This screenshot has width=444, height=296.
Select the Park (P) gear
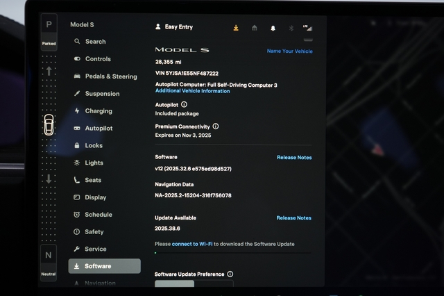(49, 32)
